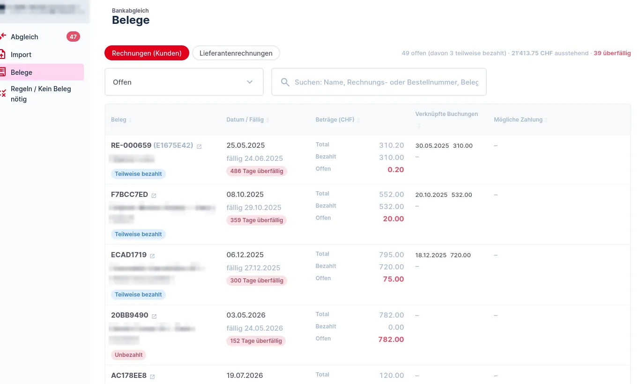Click the 486 Tage überfällig badge
This screenshot has width=639, height=384.
click(257, 171)
